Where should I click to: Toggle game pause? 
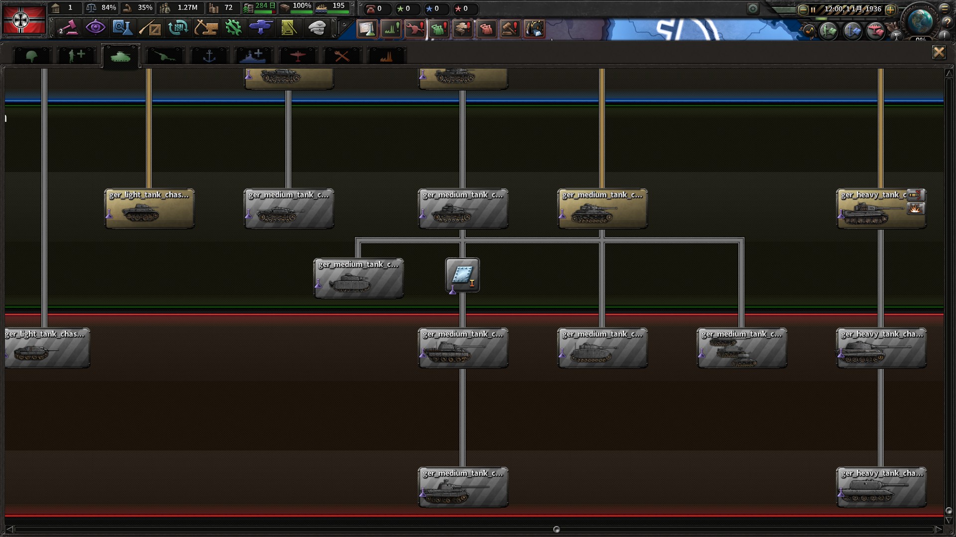click(x=813, y=9)
